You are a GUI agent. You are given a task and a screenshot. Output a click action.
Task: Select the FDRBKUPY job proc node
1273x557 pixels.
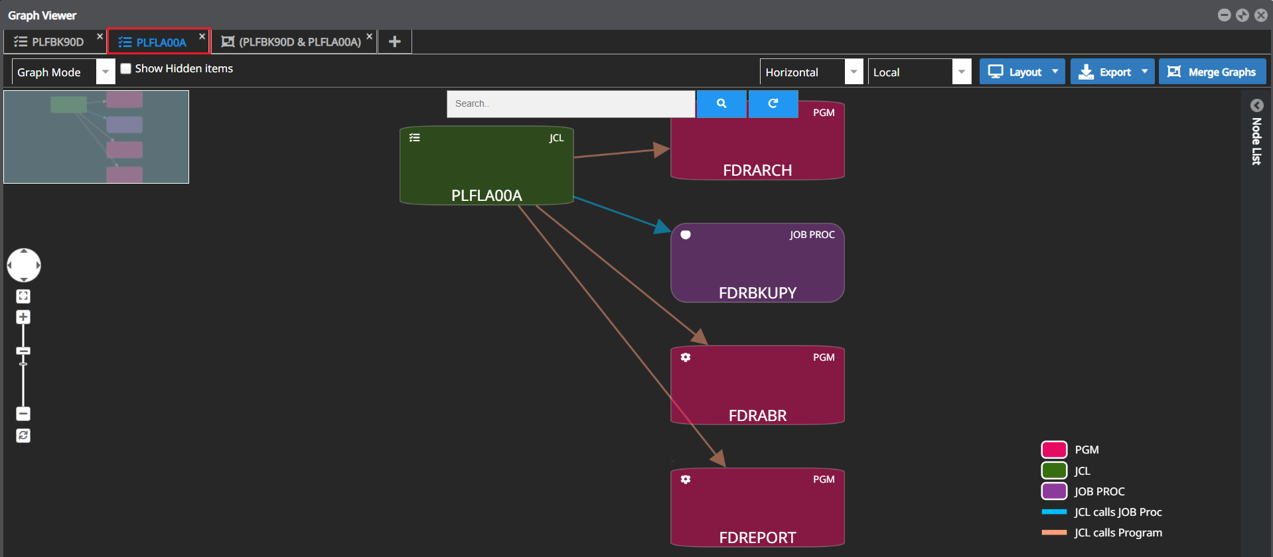pos(757,263)
